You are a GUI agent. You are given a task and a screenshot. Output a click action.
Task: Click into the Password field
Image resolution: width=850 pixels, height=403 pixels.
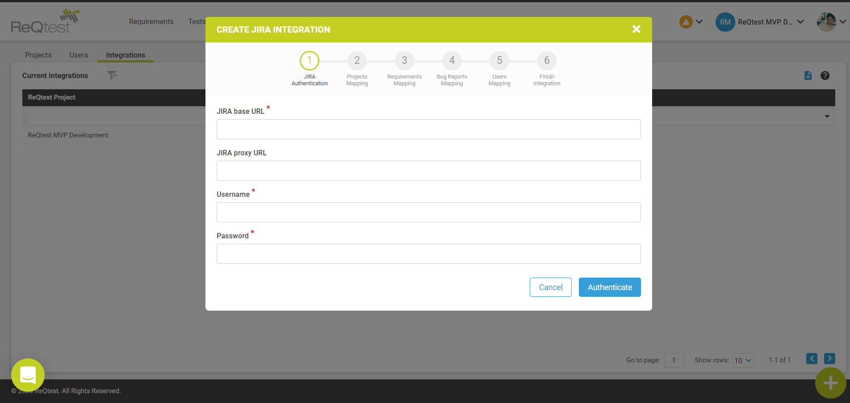pyautogui.click(x=428, y=253)
